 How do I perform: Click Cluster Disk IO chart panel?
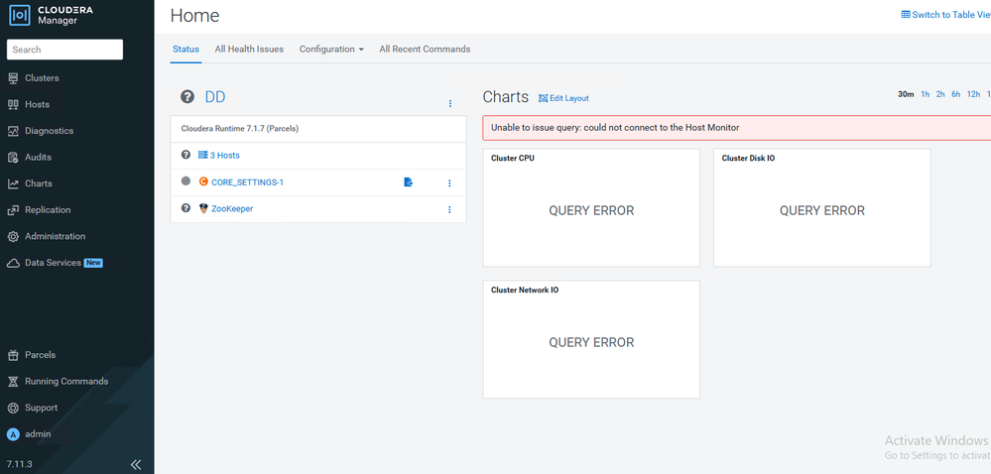click(821, 207)
